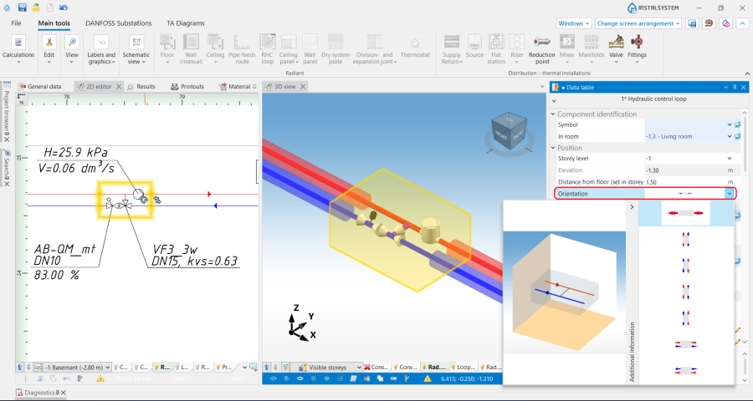Collapse the Component identification section
Viewport: 753px width, 401px height.
[x=553, y=114]
